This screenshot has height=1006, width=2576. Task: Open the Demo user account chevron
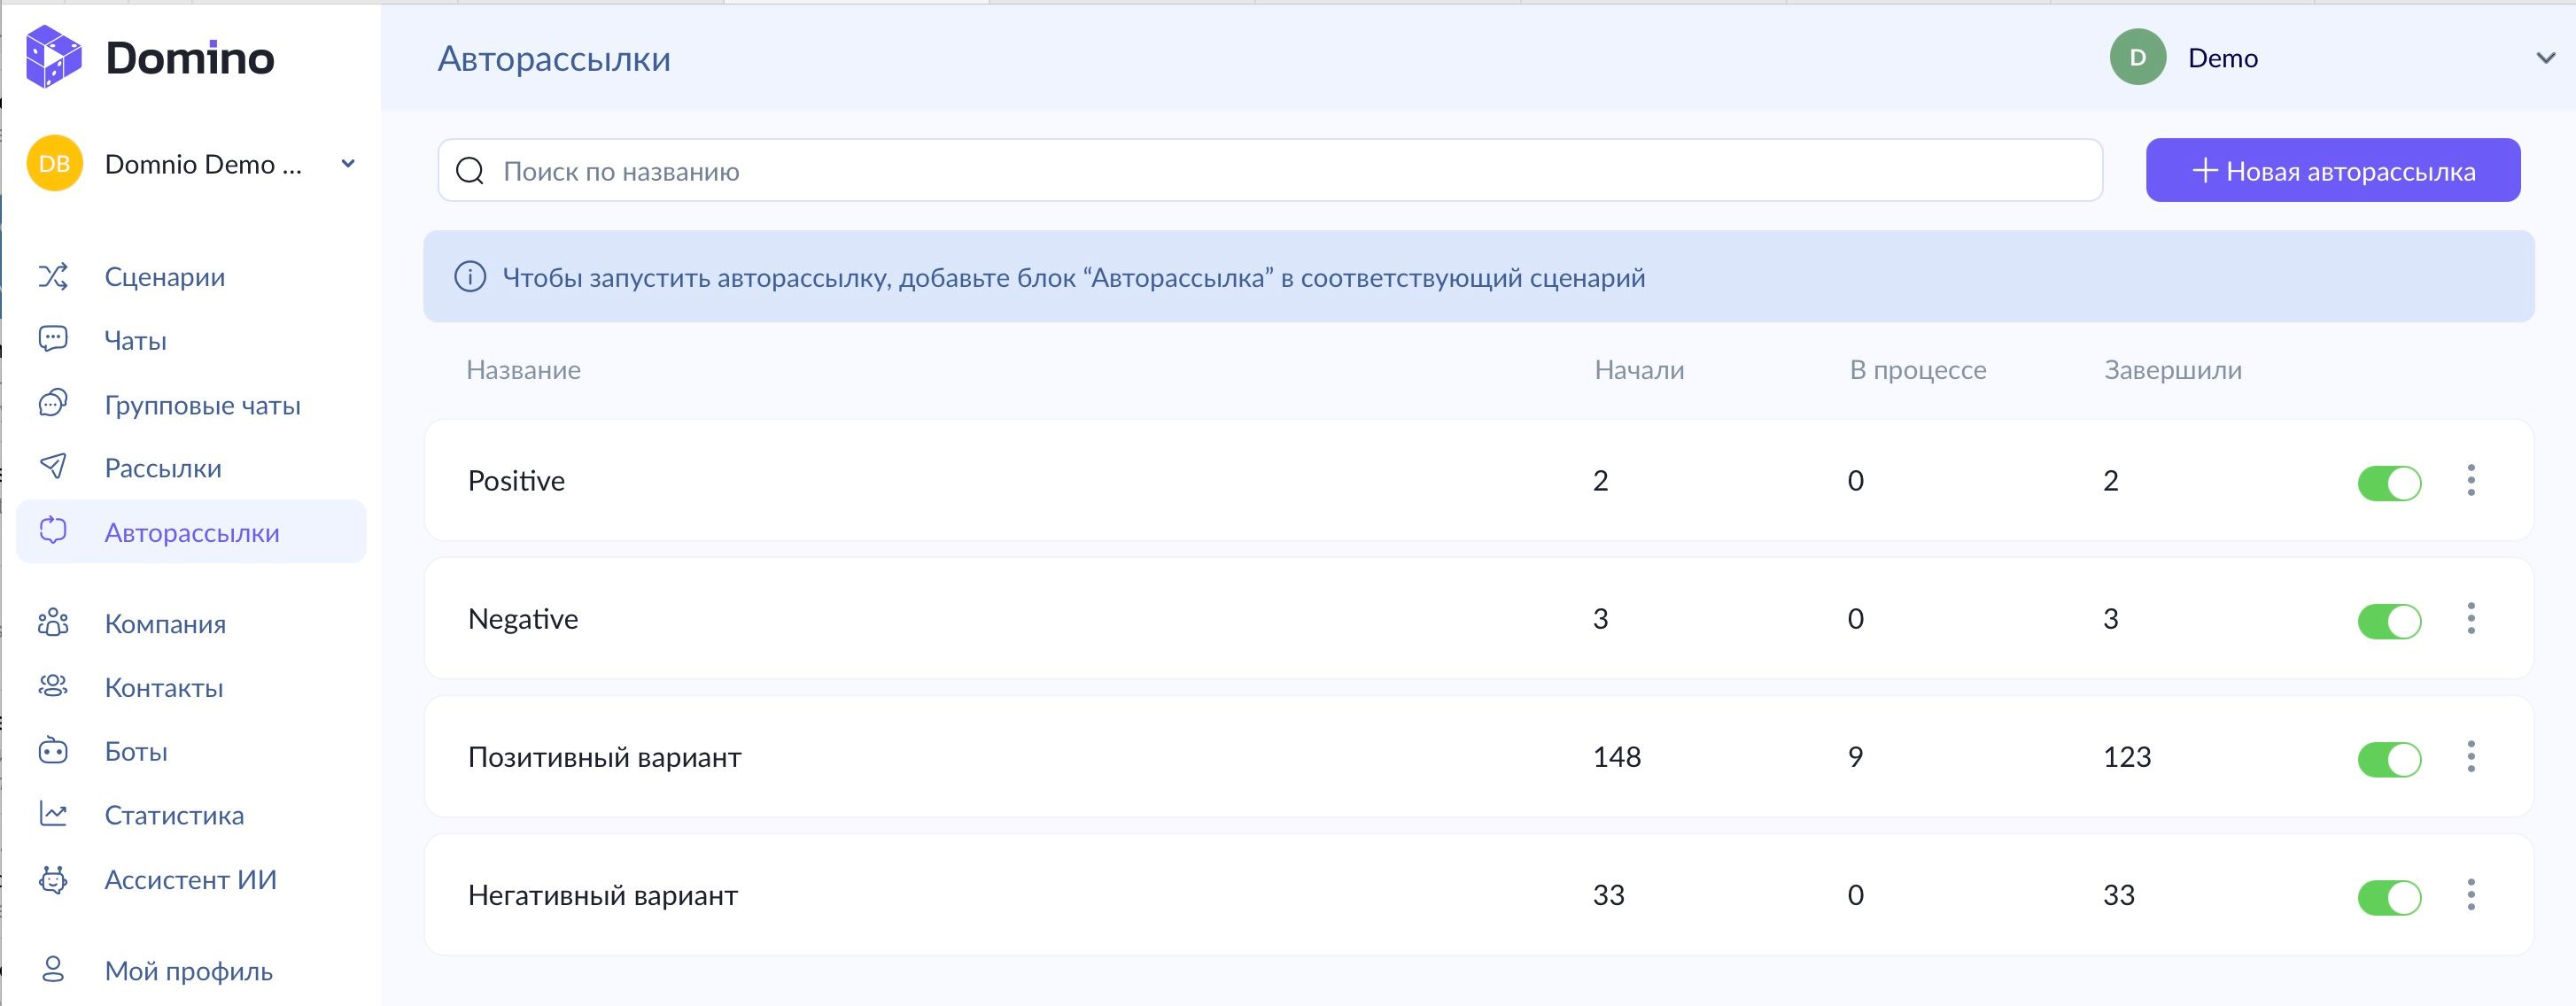(x=2545, y=58)
